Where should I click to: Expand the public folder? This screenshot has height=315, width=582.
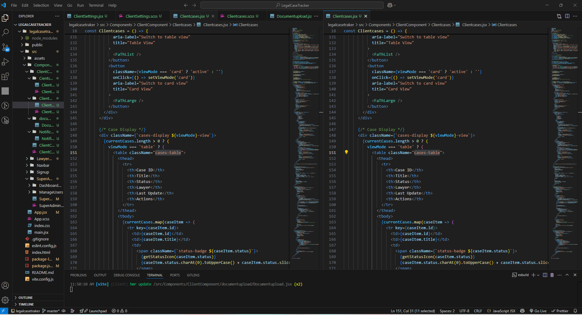pyautogui.click(x=37, y=45)
